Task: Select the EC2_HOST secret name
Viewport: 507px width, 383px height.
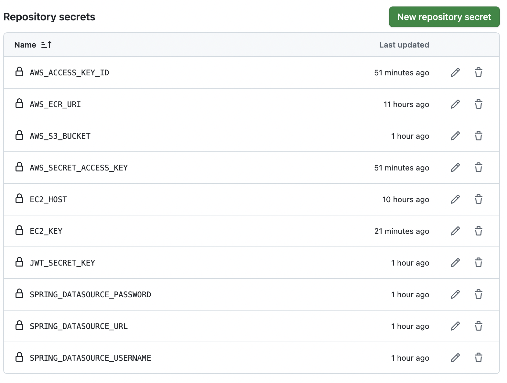Action: [49, 200]
